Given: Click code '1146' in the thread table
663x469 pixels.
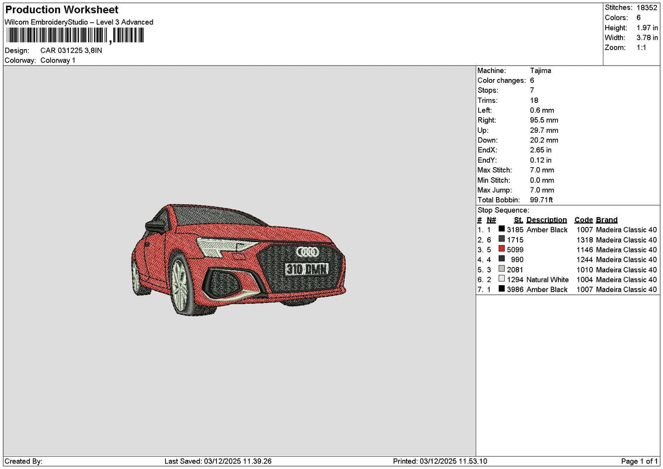Looking at the screenshot, I should point(585,250).
